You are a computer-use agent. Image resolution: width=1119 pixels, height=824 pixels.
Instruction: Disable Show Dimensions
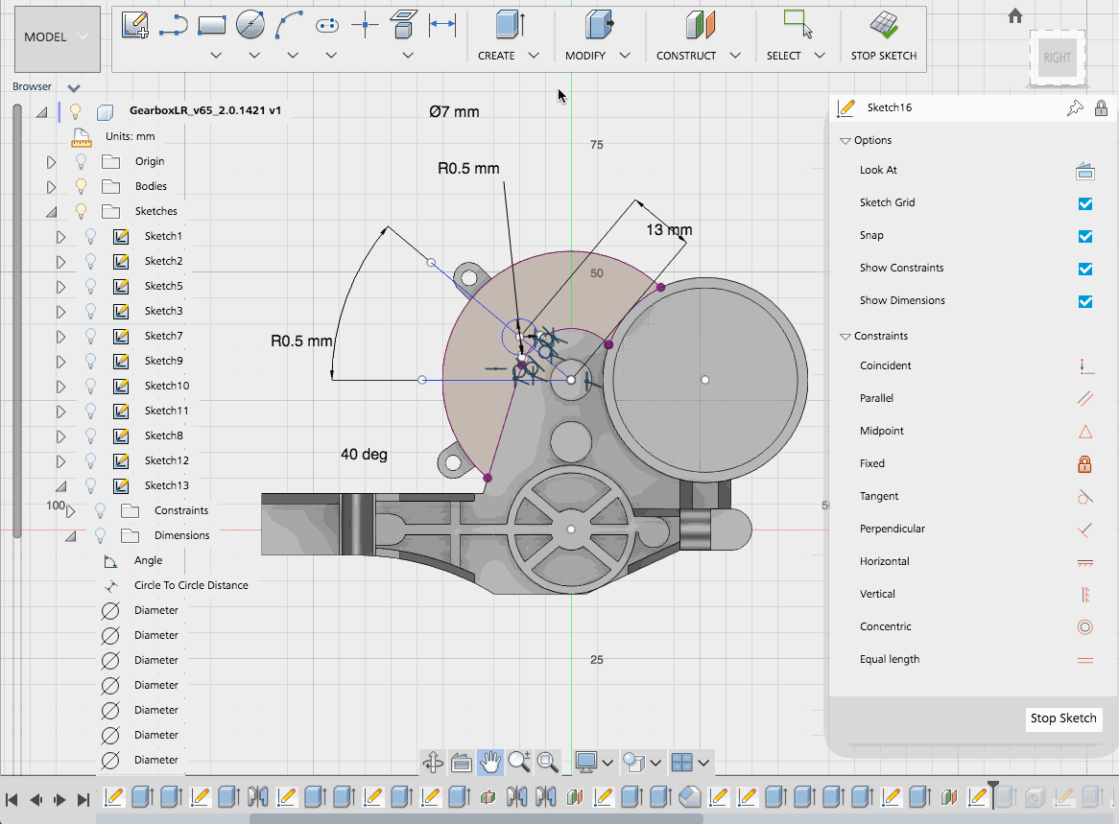click(1084, 301)
